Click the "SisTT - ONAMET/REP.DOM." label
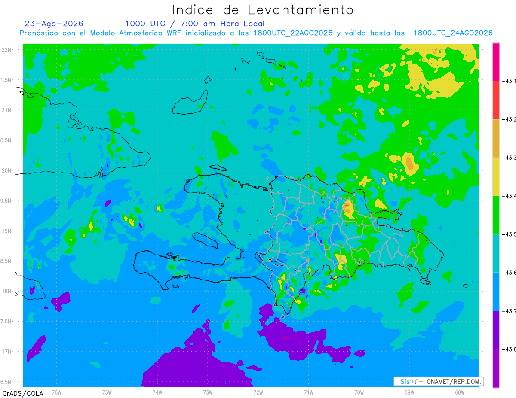The width and height of the screenshot is (516, 398). pos(439,381)
